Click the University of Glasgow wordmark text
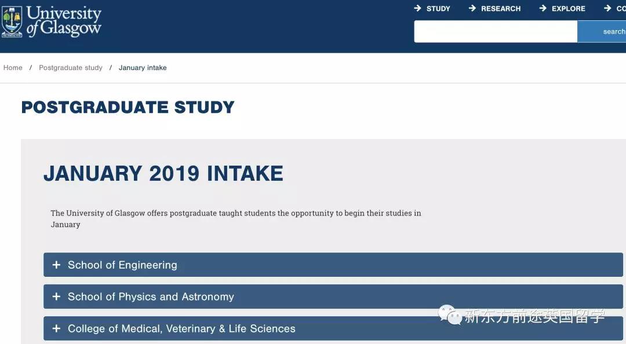The image size is (626, 344). 64,21
